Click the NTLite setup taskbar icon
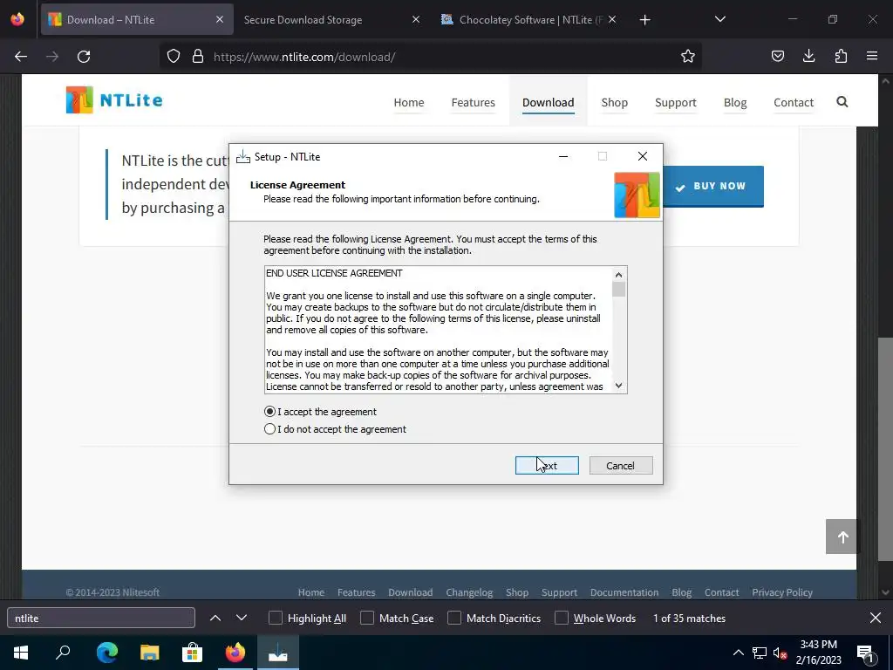893x670 pixels. click(x=278, y=653)
